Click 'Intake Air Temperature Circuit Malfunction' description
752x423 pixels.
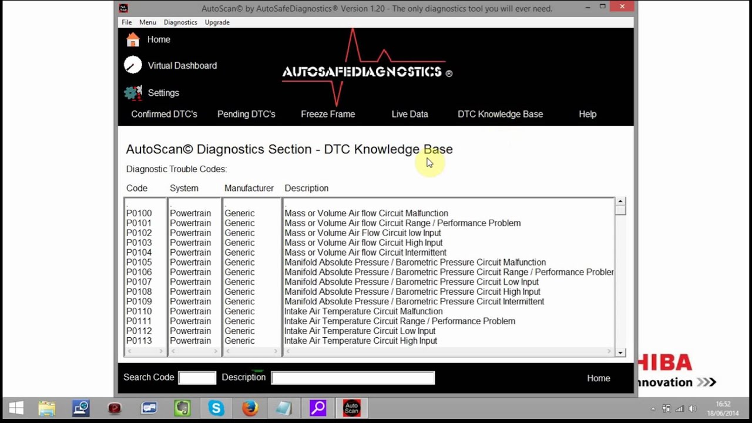[x=364, y=311]
